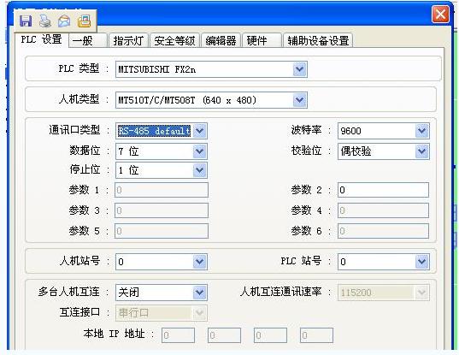Select the 安全等级 tab
Screen dimensions: 459x355
[174, 40]
